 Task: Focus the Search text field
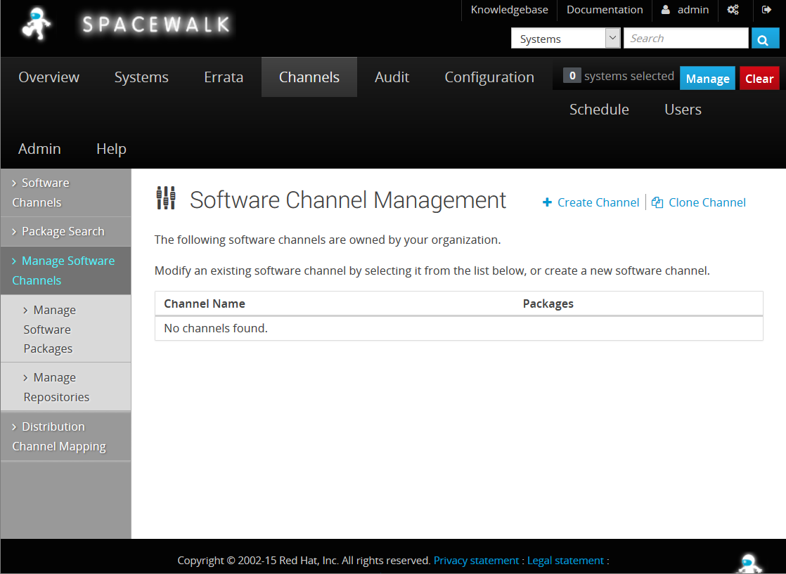click(685, 39)
